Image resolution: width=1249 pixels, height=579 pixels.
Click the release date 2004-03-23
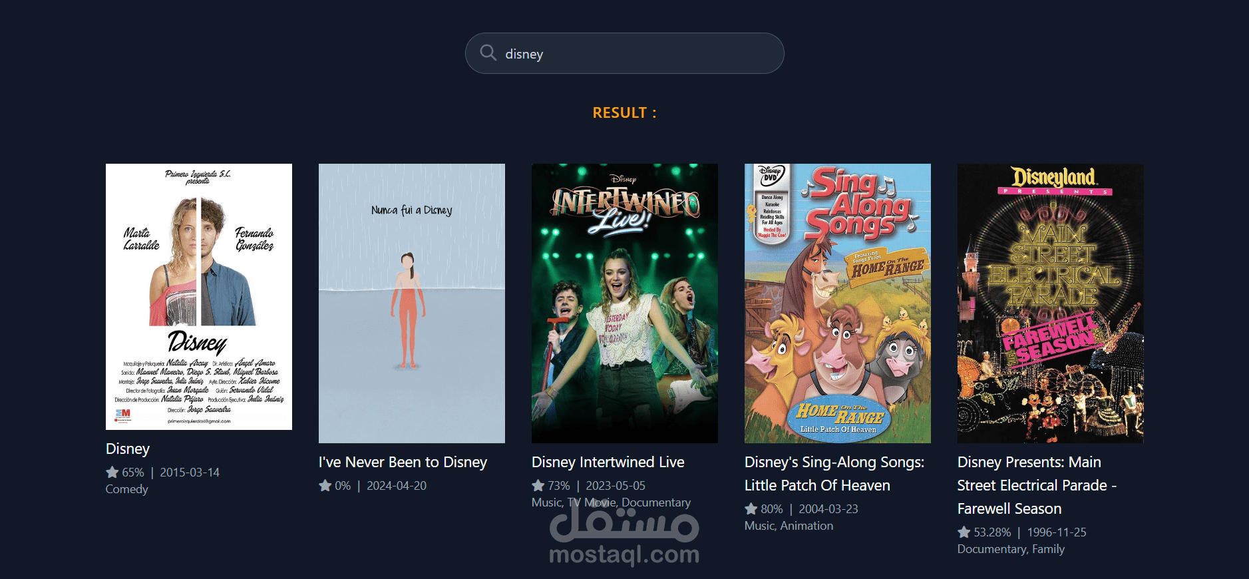[x=828, y=509]
